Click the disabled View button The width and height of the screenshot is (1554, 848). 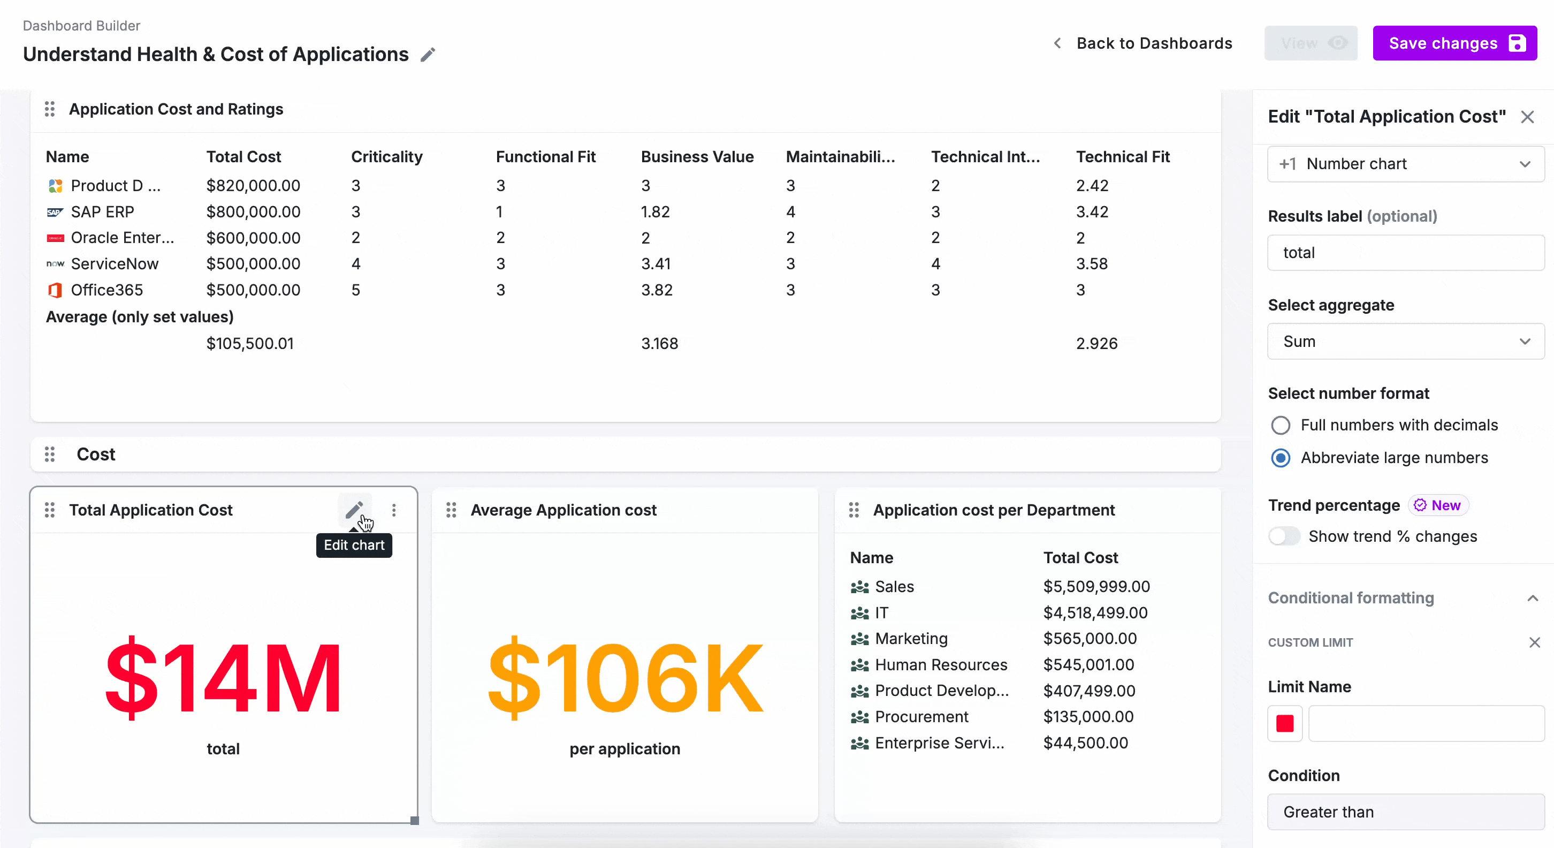pos(1311,43)
